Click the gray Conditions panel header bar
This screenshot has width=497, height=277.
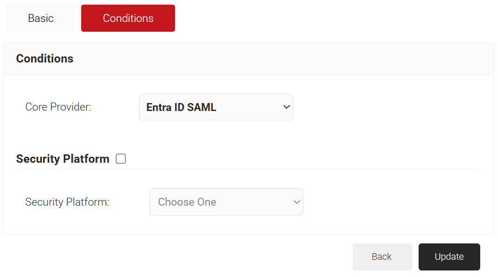280,59
